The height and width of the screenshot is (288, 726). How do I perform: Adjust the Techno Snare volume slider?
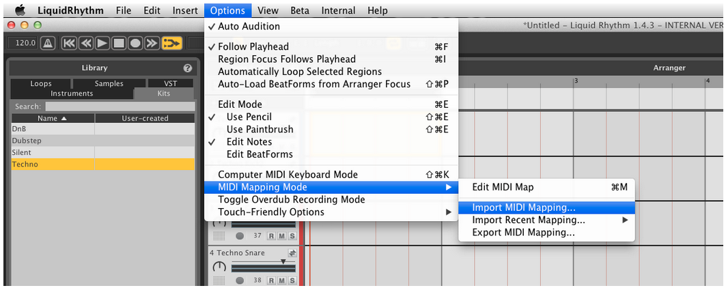point(263,267)
